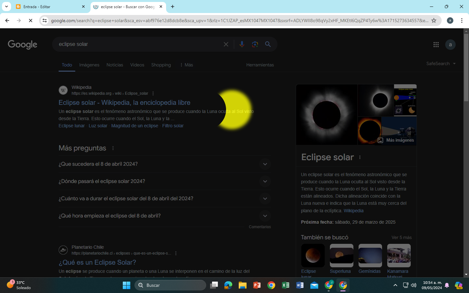469x293 pixels.
Task: Open the SafeSearch dropdown
Action: click(441, 63)
